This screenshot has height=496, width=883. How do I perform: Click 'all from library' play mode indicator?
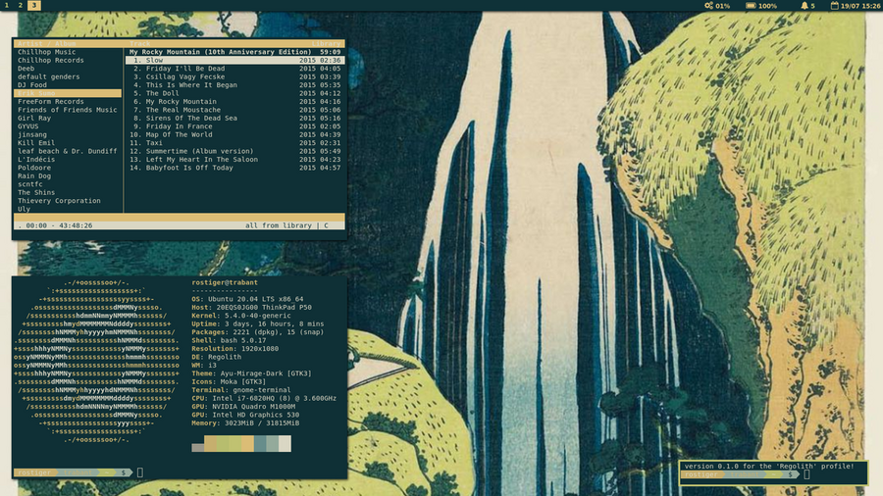(x=281, y=225)
